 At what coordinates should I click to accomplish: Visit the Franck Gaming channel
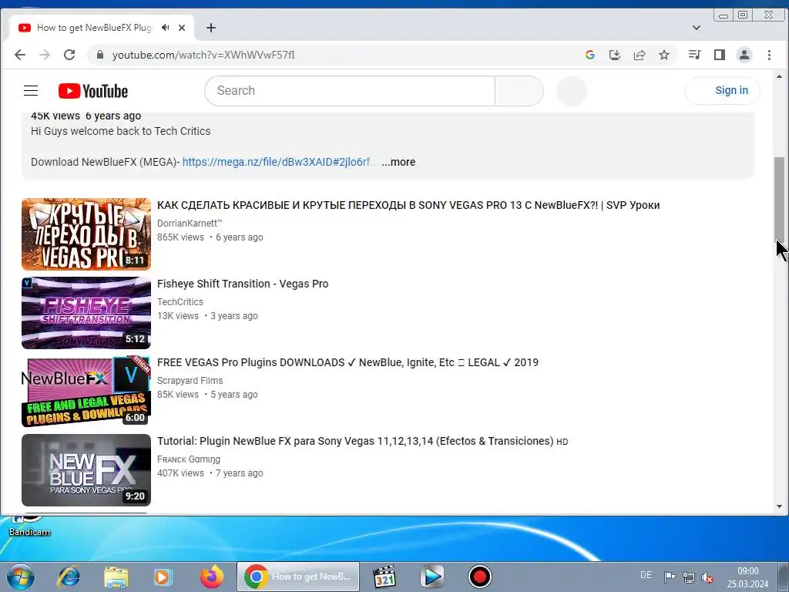(x=188, y=459)
